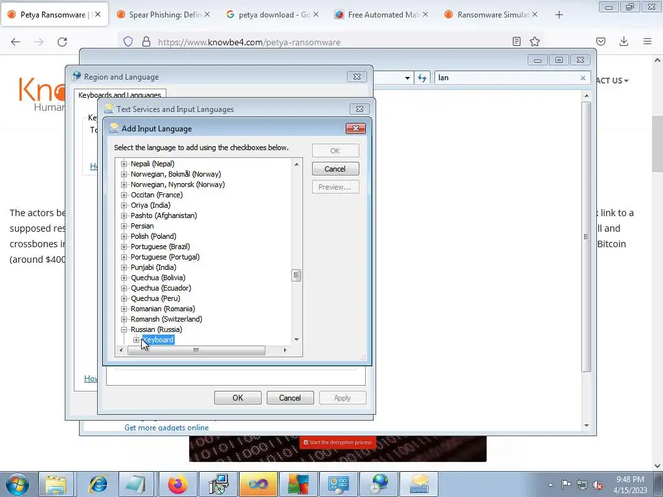This screenshot has width=663, height=497.
Task: Expand Persian language node
Action: tap(124, 226)
